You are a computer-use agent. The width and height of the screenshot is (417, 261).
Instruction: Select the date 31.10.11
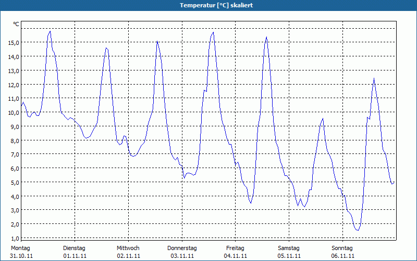tap(21, 256)
